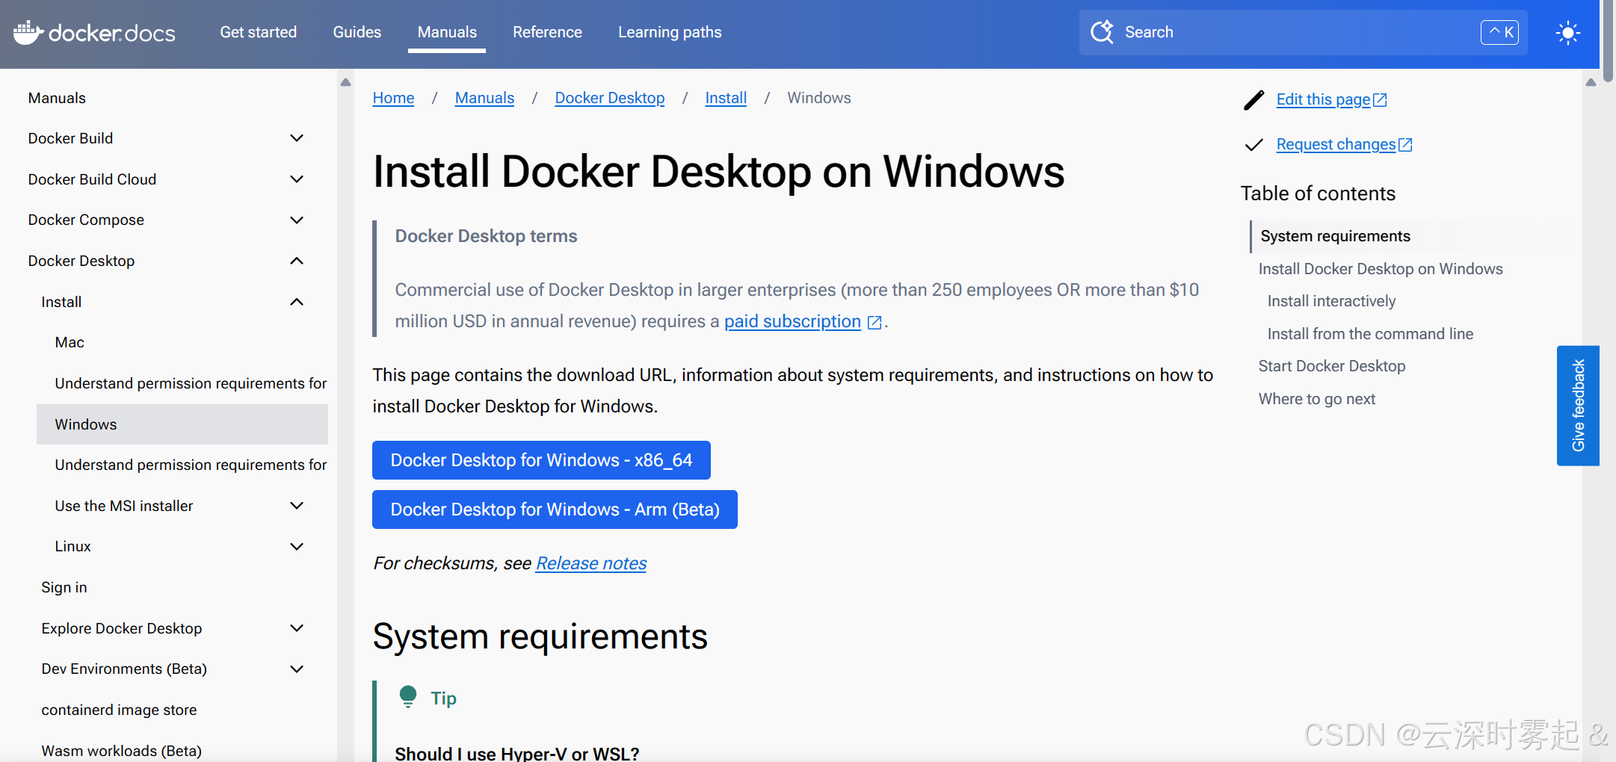Toggle the light/dark theme sun icon

[1567, 33]
